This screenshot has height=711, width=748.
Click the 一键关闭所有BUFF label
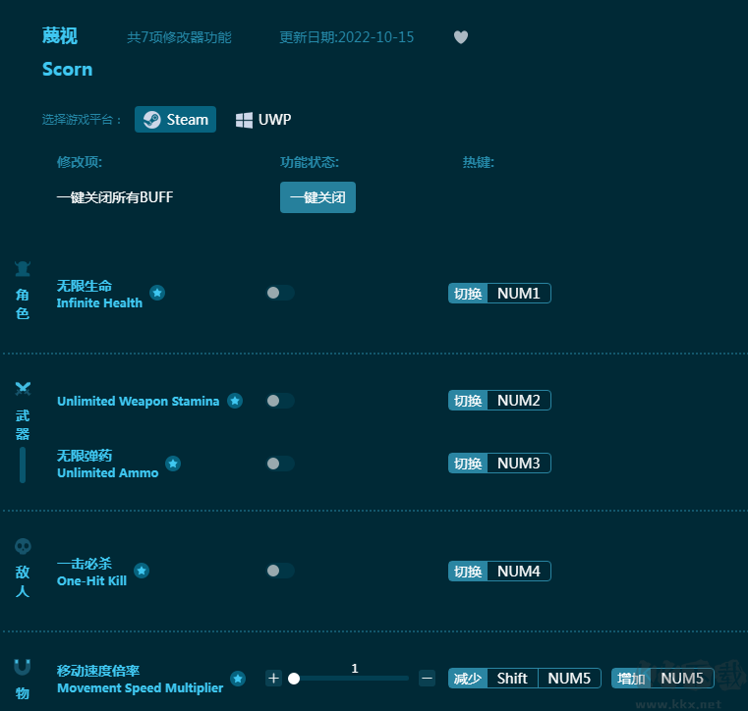pyautogui.click(x=114, y=197)
